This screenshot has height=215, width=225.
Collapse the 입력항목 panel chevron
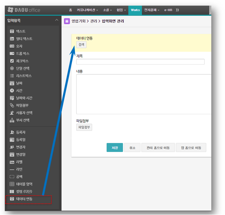57,20
